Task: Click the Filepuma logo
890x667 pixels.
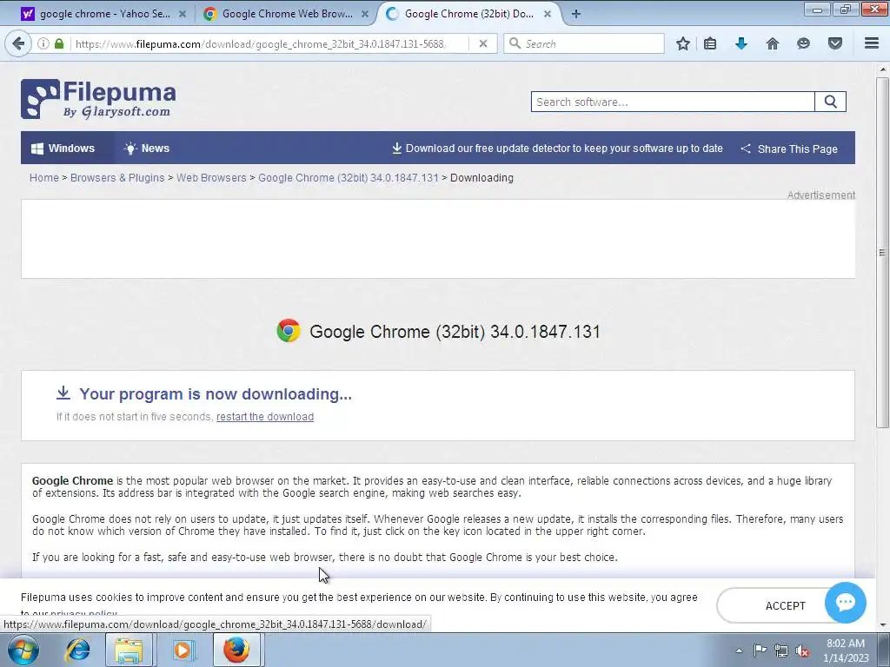Action: (x=98, y=99)
